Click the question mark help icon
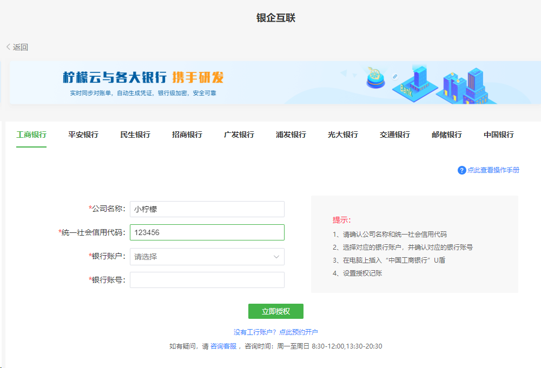 (x=460, y=170)
